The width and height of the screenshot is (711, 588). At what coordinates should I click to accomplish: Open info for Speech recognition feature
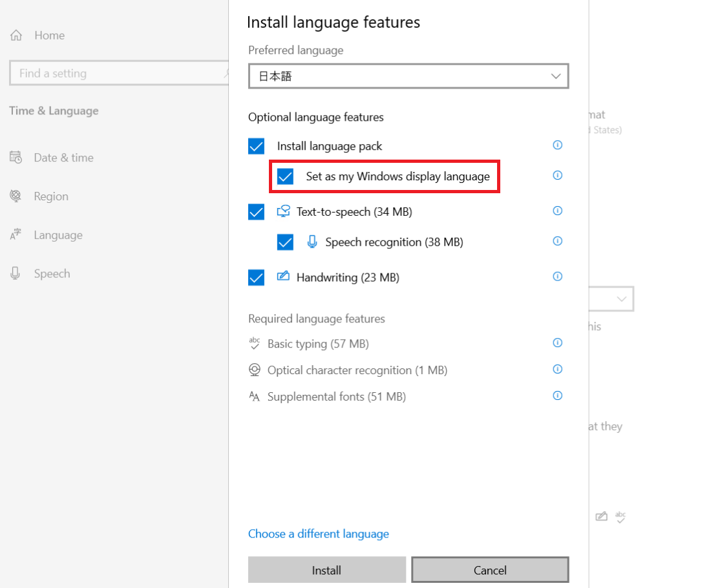tap(557, 241)
